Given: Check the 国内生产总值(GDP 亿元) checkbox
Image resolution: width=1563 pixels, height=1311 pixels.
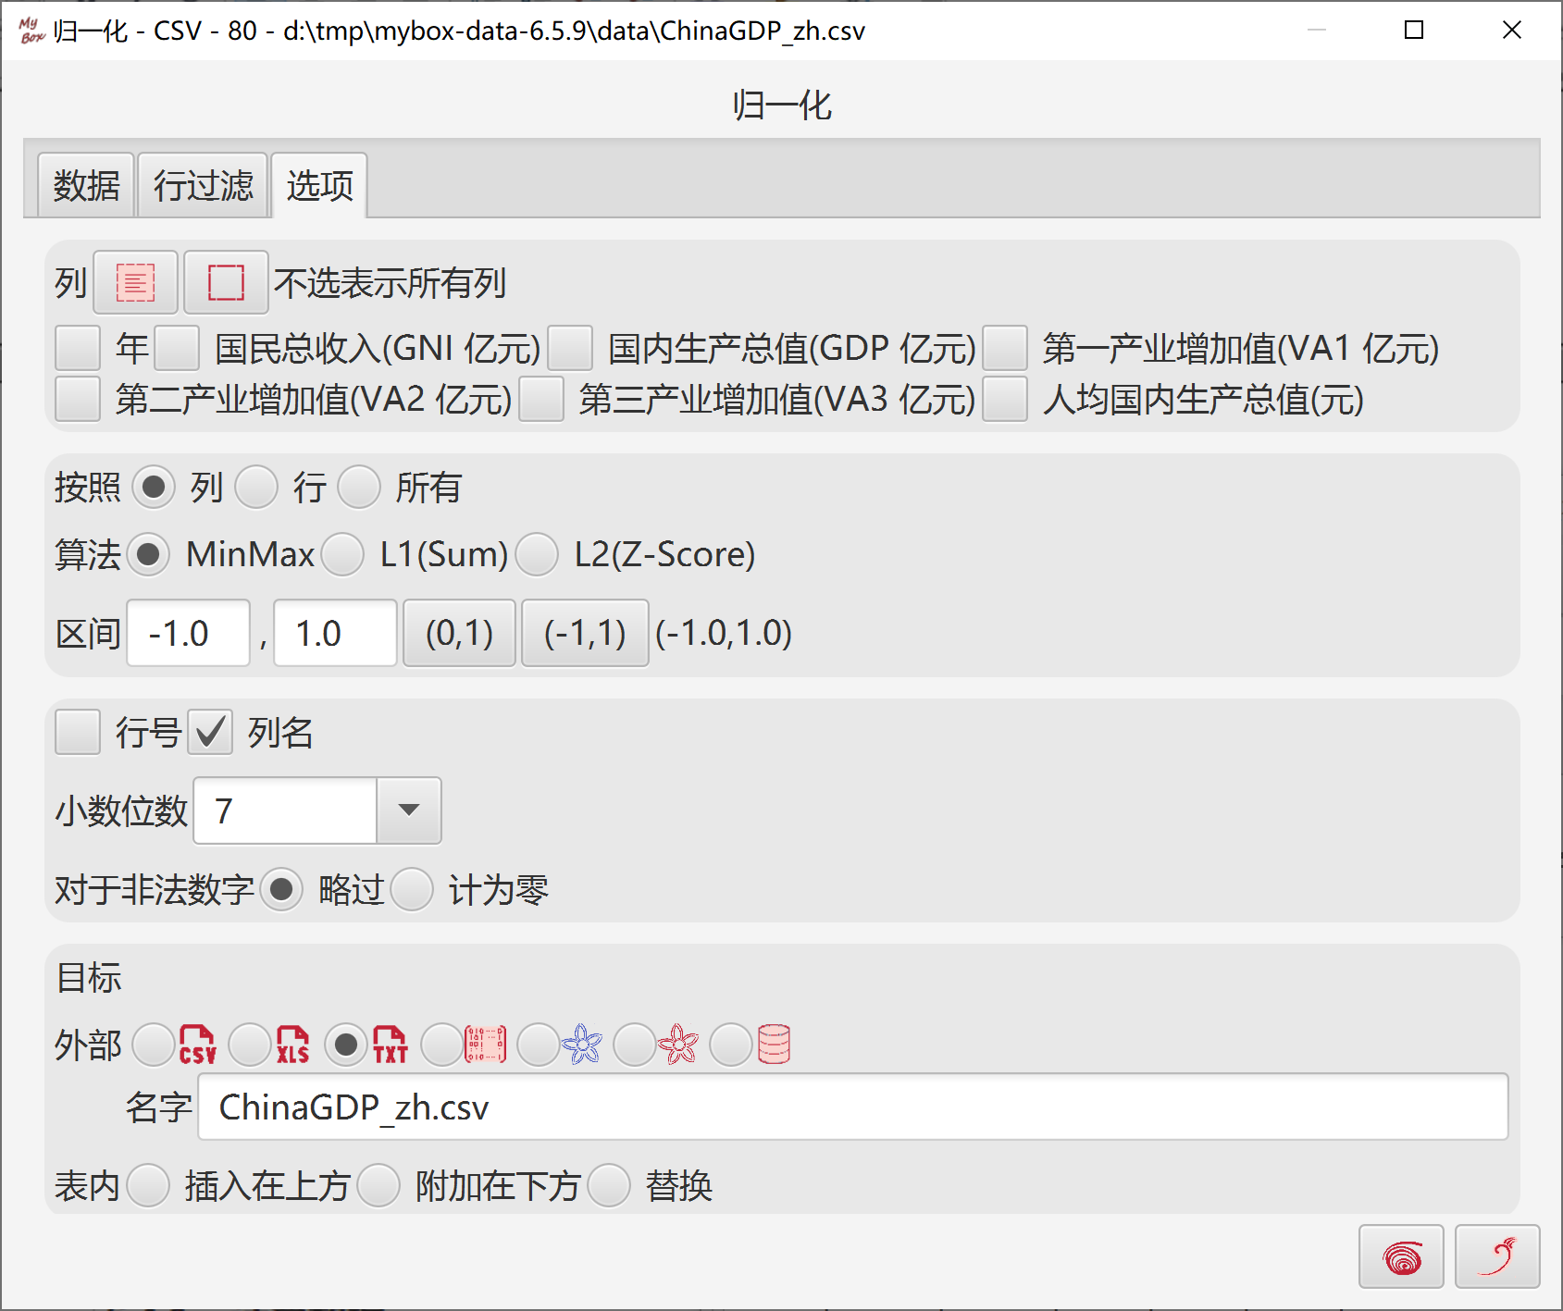Looking at the screenshot, I should point(570,348).
